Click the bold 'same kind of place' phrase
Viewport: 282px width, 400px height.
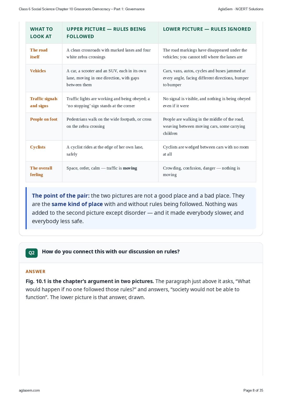(x=77, y=204)
